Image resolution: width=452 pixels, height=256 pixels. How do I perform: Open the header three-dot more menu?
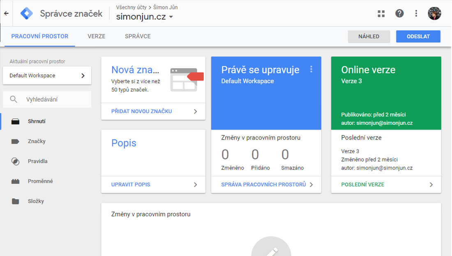(416, 13)
